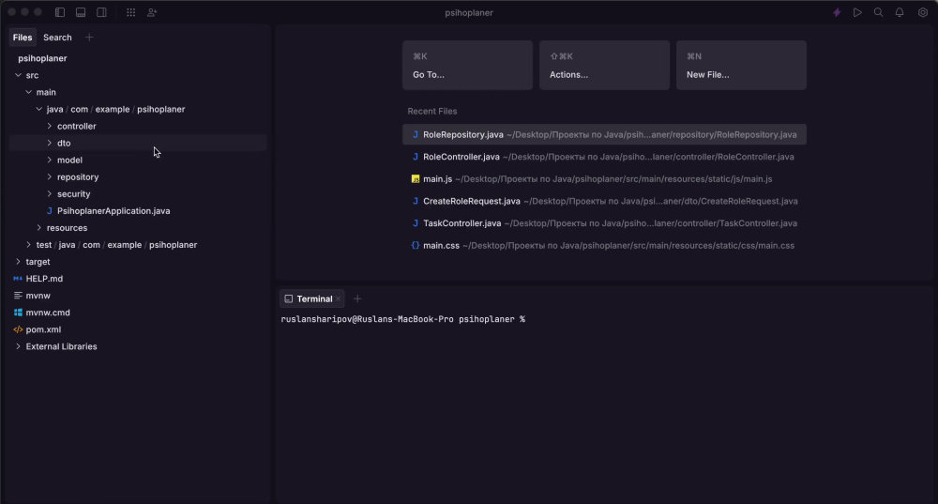Viewport: 938px width, 504px height.
Task: Click the XML icon beside pom.xml
Action: point(18,329)
